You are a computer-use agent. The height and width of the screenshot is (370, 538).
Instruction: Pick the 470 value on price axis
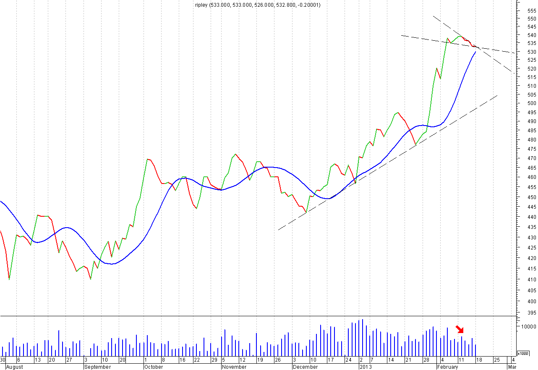click(x=531, y=158)
